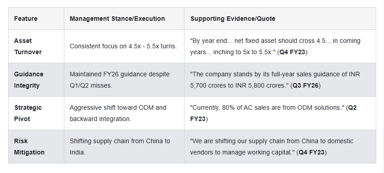This screenshot has width=384, height=173.
Task: Click the Maintained FY26 guidance cell
Action: [x=120, y=80]
